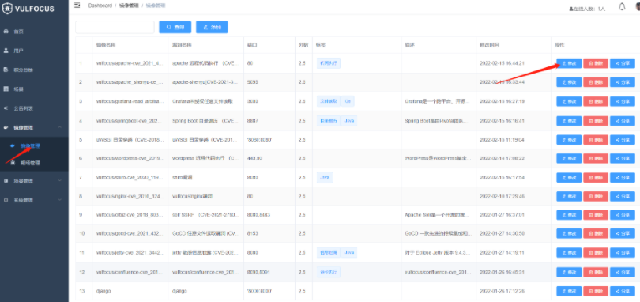The height and width of the screenshot is (302, 640).
Task: Click port value 9095
Action: pos(253,82)
